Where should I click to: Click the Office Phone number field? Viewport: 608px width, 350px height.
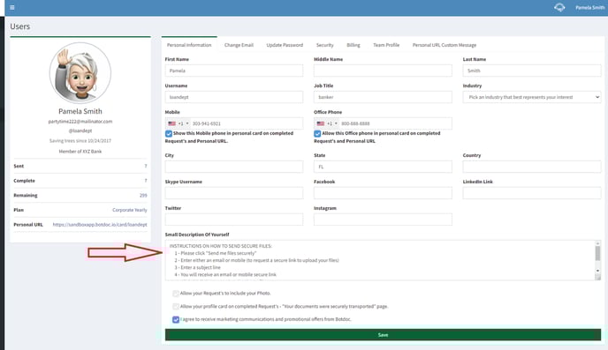[396, 123]
